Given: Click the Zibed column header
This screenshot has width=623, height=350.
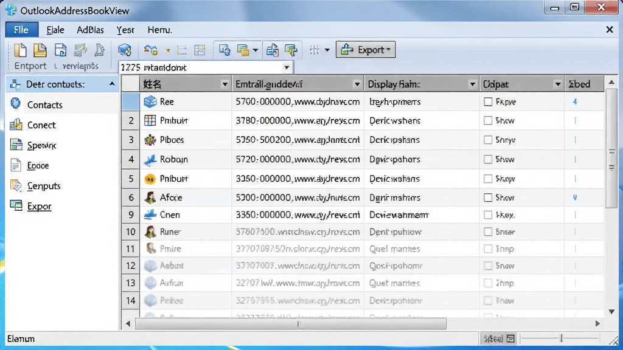Looking at the screenshot, I should [584, 84].
